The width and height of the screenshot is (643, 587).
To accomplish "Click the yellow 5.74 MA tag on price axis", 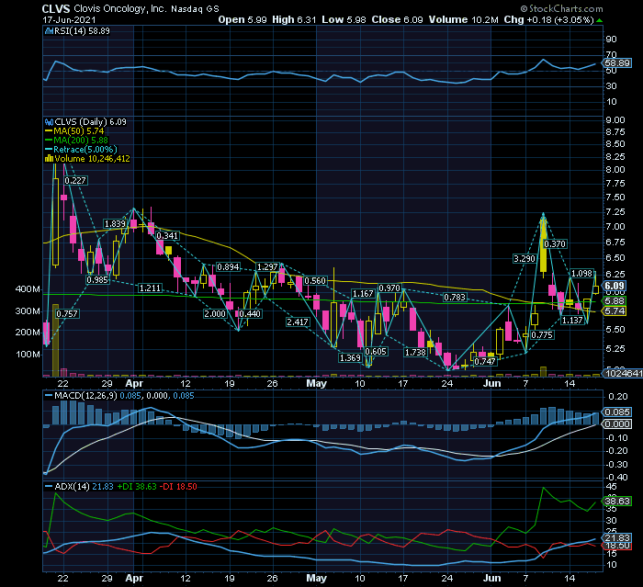I will point(615,310).
